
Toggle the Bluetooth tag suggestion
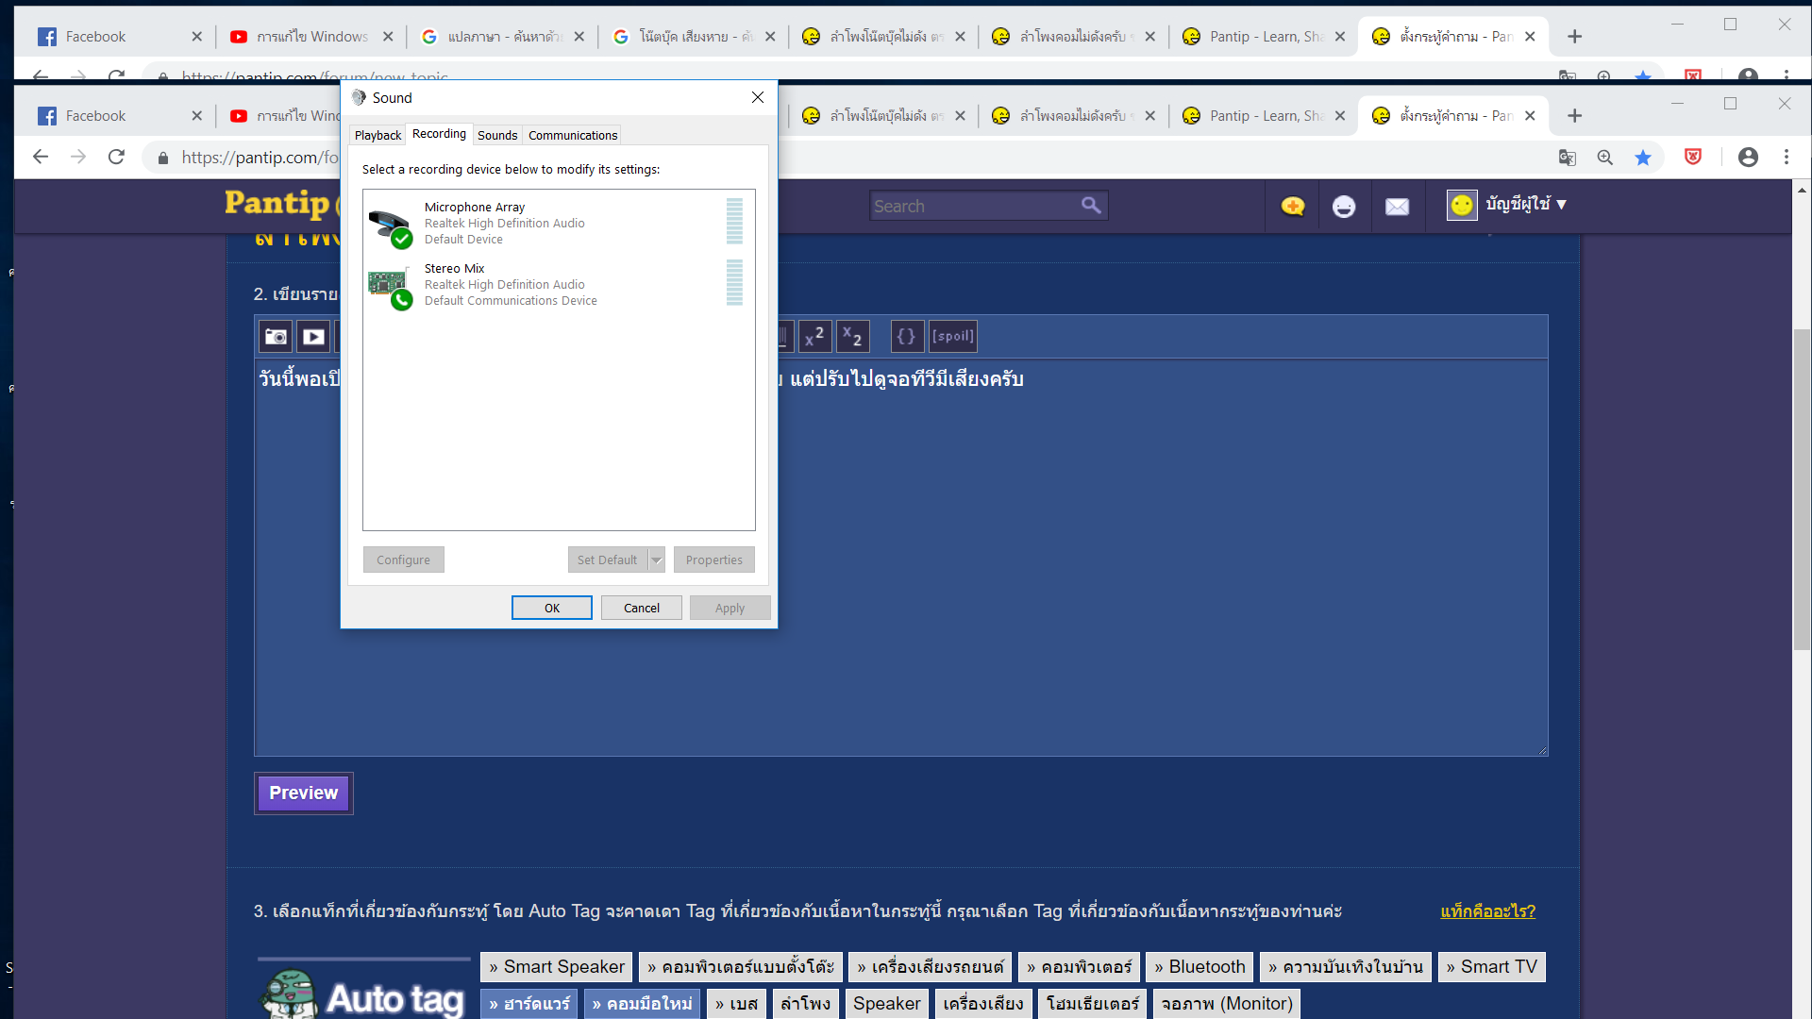point(1200,967)
